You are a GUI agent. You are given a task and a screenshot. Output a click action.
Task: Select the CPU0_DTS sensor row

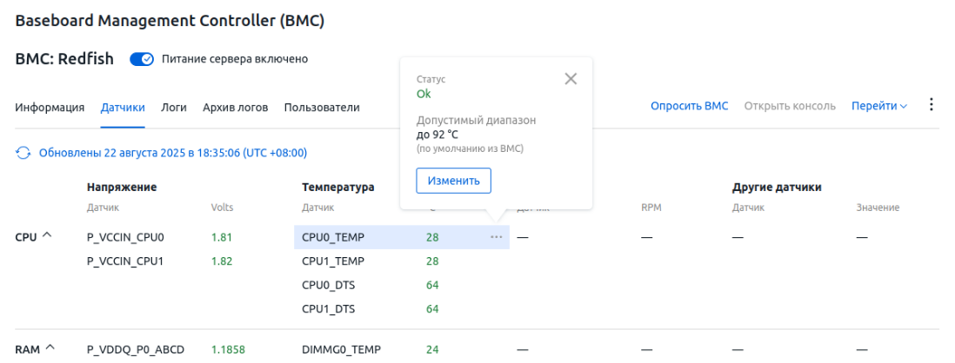[x=328, y=285]
